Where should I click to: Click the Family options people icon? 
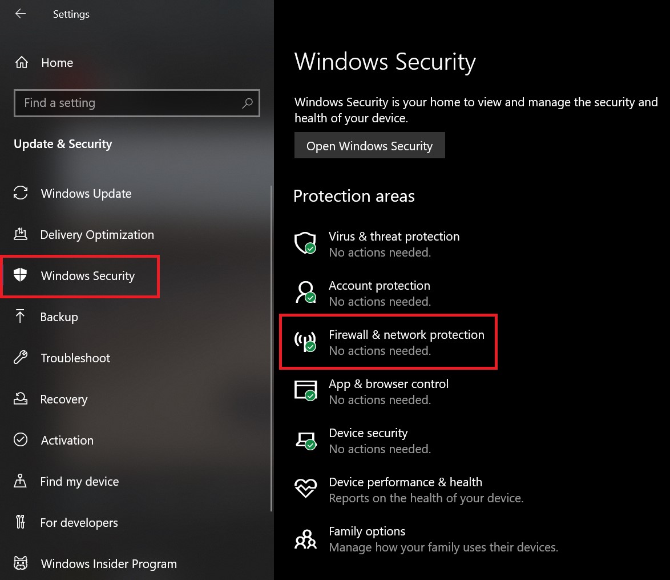[x=305, y=538]
